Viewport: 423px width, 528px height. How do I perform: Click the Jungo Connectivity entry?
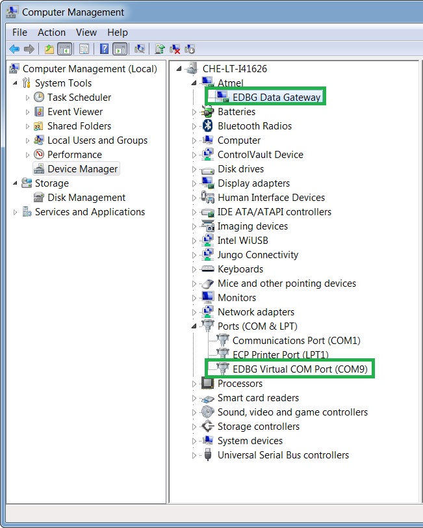click(x=258, y=255)
